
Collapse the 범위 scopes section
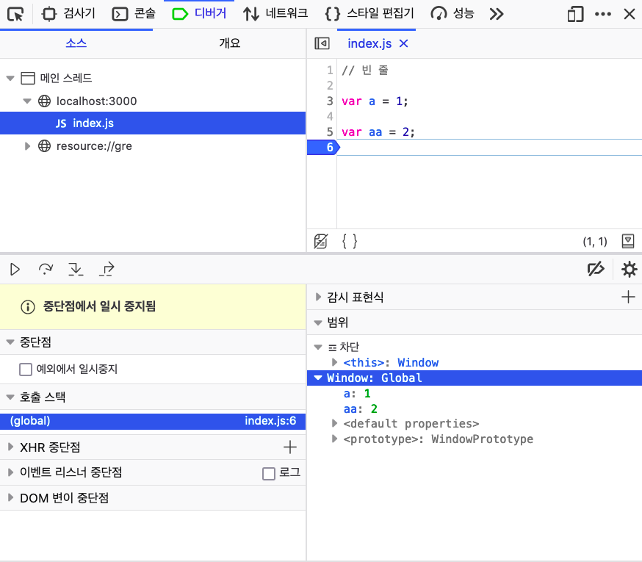coord(318,323)
